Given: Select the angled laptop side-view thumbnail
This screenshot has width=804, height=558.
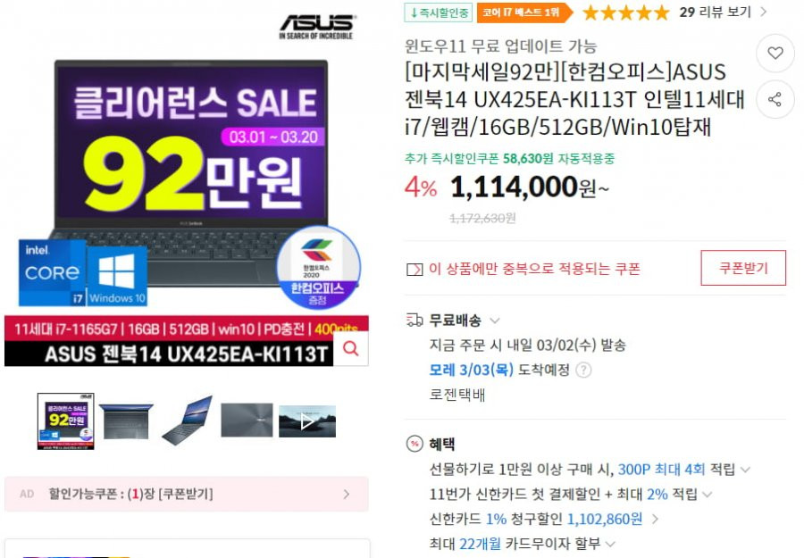Looking at the screenshot, I should (187, 421).
